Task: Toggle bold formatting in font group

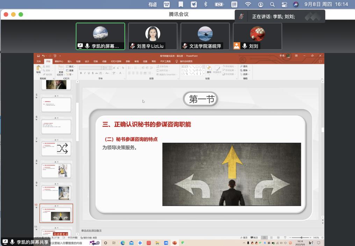Action: (x=81, y=73)
